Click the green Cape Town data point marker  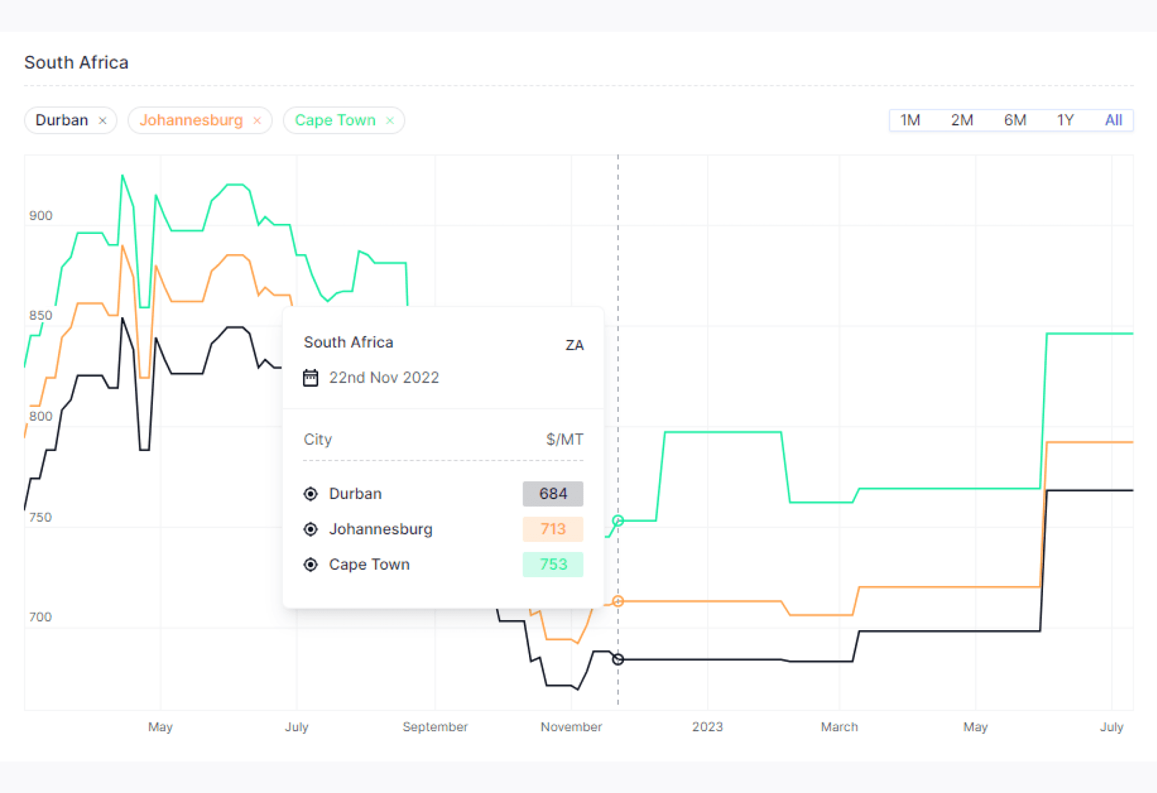pyautogui.click(x=618, y=520)
